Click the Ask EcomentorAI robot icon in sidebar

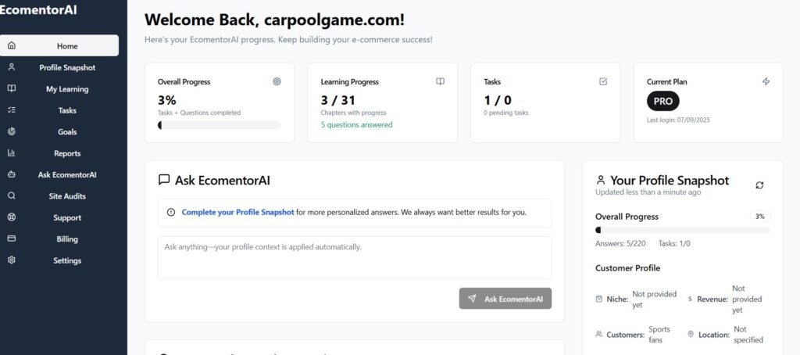[x=12, y=175]
